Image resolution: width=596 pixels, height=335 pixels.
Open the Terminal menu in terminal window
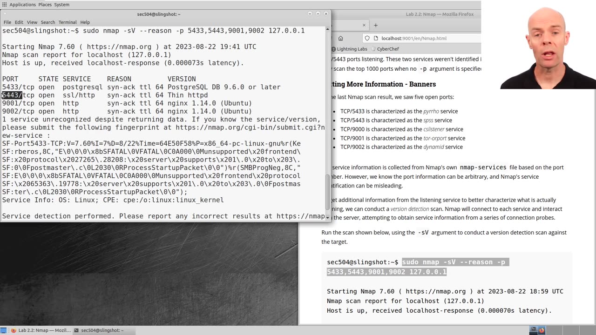click(x=68, y=22)
